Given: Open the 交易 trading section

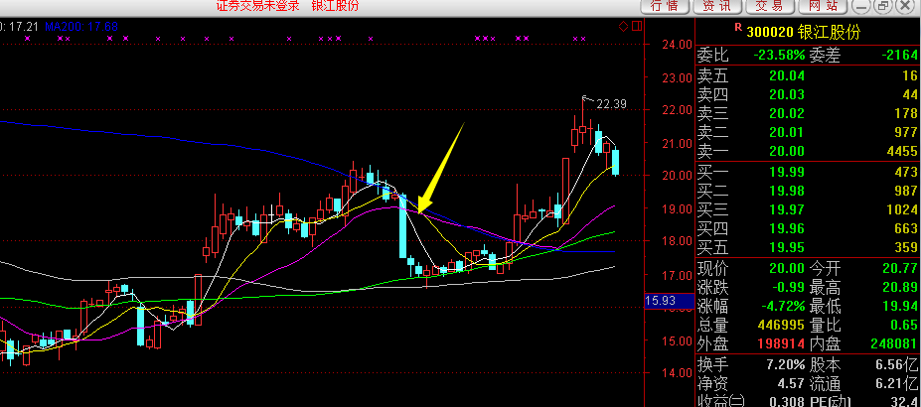Looking at the screenshot, I should (x=769, y=6).
